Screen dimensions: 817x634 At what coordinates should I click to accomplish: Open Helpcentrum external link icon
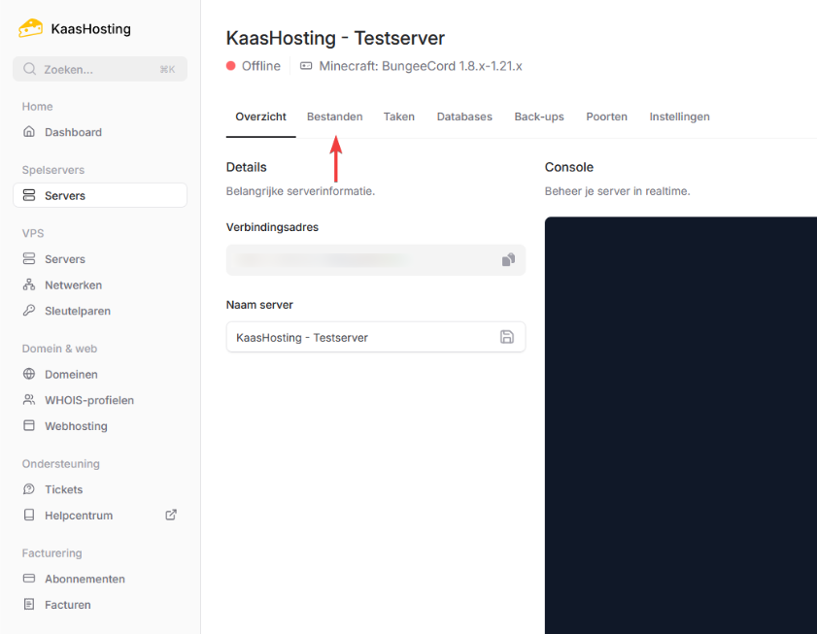coord(171,515)
